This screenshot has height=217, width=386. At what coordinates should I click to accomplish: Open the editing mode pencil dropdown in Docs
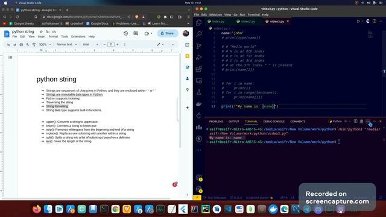point(160,45)
